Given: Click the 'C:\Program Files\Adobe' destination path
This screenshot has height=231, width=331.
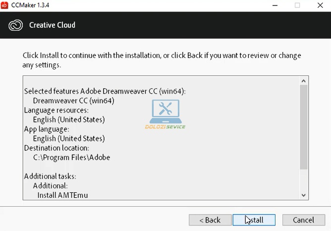Looking at the screenshot, I should [x=71, y=158].
